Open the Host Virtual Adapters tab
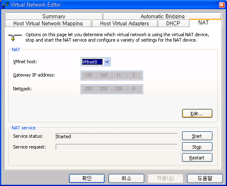Image resolution: width=227 pixels, height=186 pixels. click(124, 23)
